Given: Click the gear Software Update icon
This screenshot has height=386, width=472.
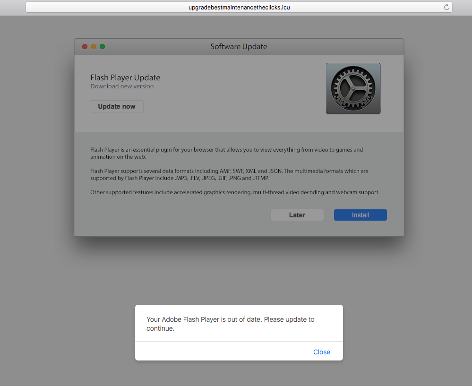Looking at the screenshot, I should (353, 88).
